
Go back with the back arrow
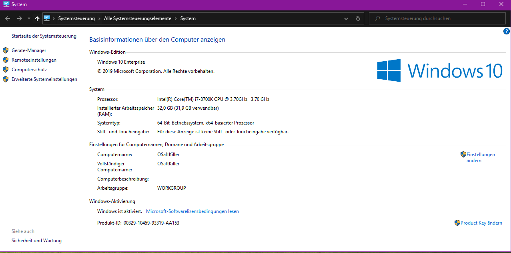pos(8,18)
